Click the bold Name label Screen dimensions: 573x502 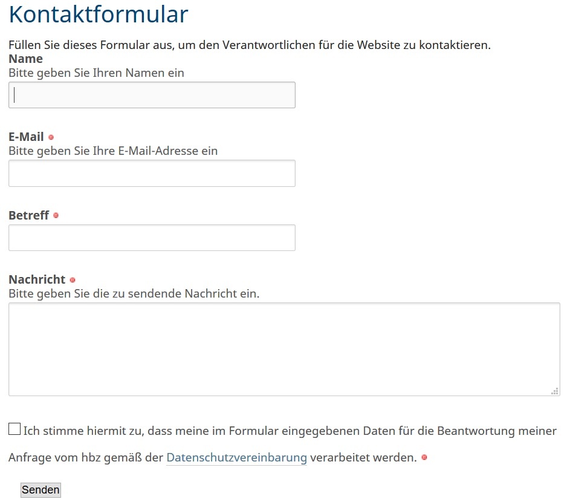click(25, 59)
